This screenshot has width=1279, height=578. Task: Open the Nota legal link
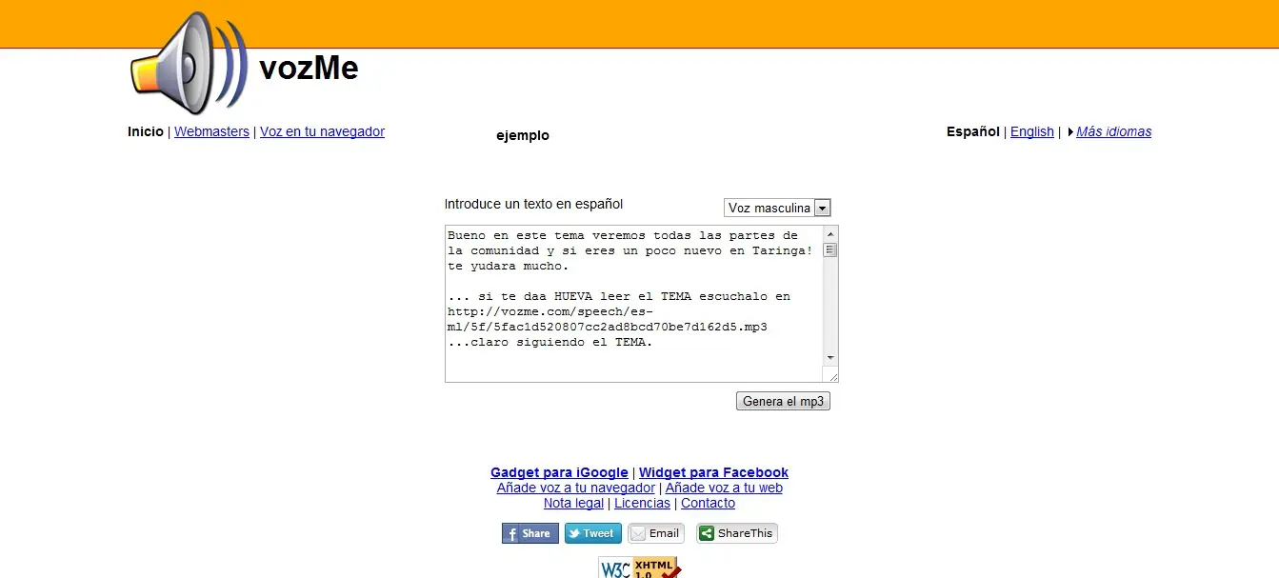(573, 503)
